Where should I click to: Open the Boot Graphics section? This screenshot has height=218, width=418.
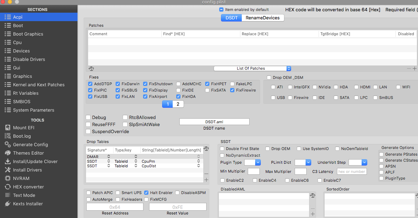(39, 34)
